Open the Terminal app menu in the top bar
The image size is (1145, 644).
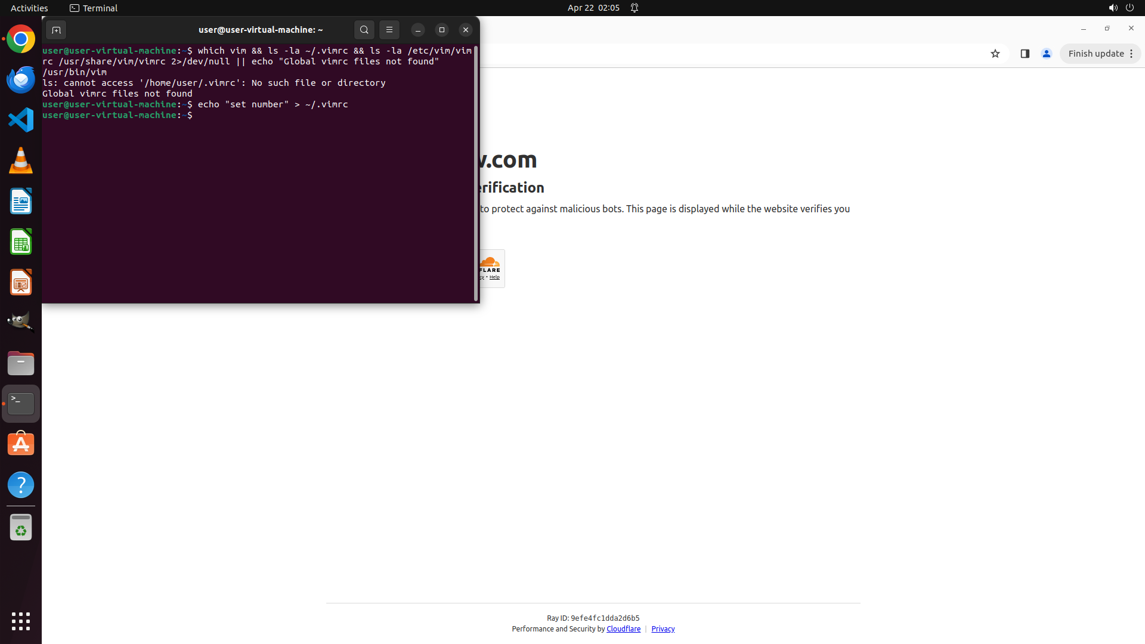tap(94, 8)
